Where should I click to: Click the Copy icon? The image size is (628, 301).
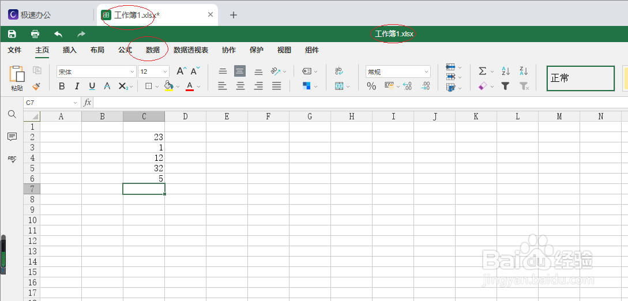click(37, 70)
